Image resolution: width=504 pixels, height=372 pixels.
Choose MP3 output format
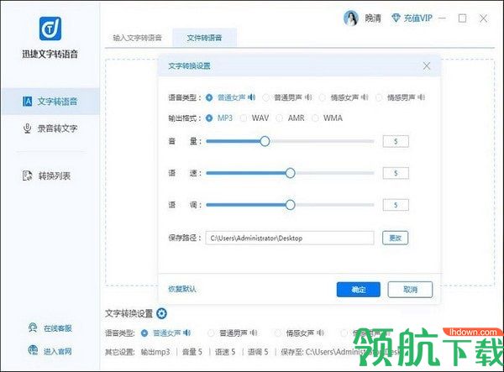coord(209,118)
